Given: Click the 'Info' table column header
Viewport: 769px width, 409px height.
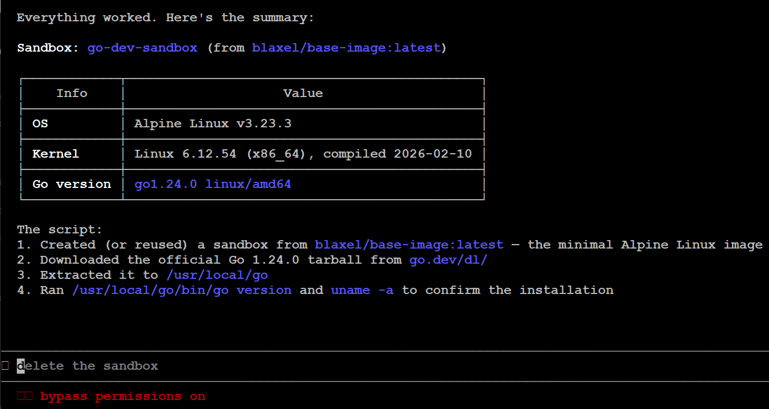Looking at the screenshot, I should (x=72, y=93).
